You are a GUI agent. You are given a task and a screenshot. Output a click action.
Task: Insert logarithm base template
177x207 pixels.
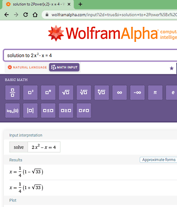(13, 111)
